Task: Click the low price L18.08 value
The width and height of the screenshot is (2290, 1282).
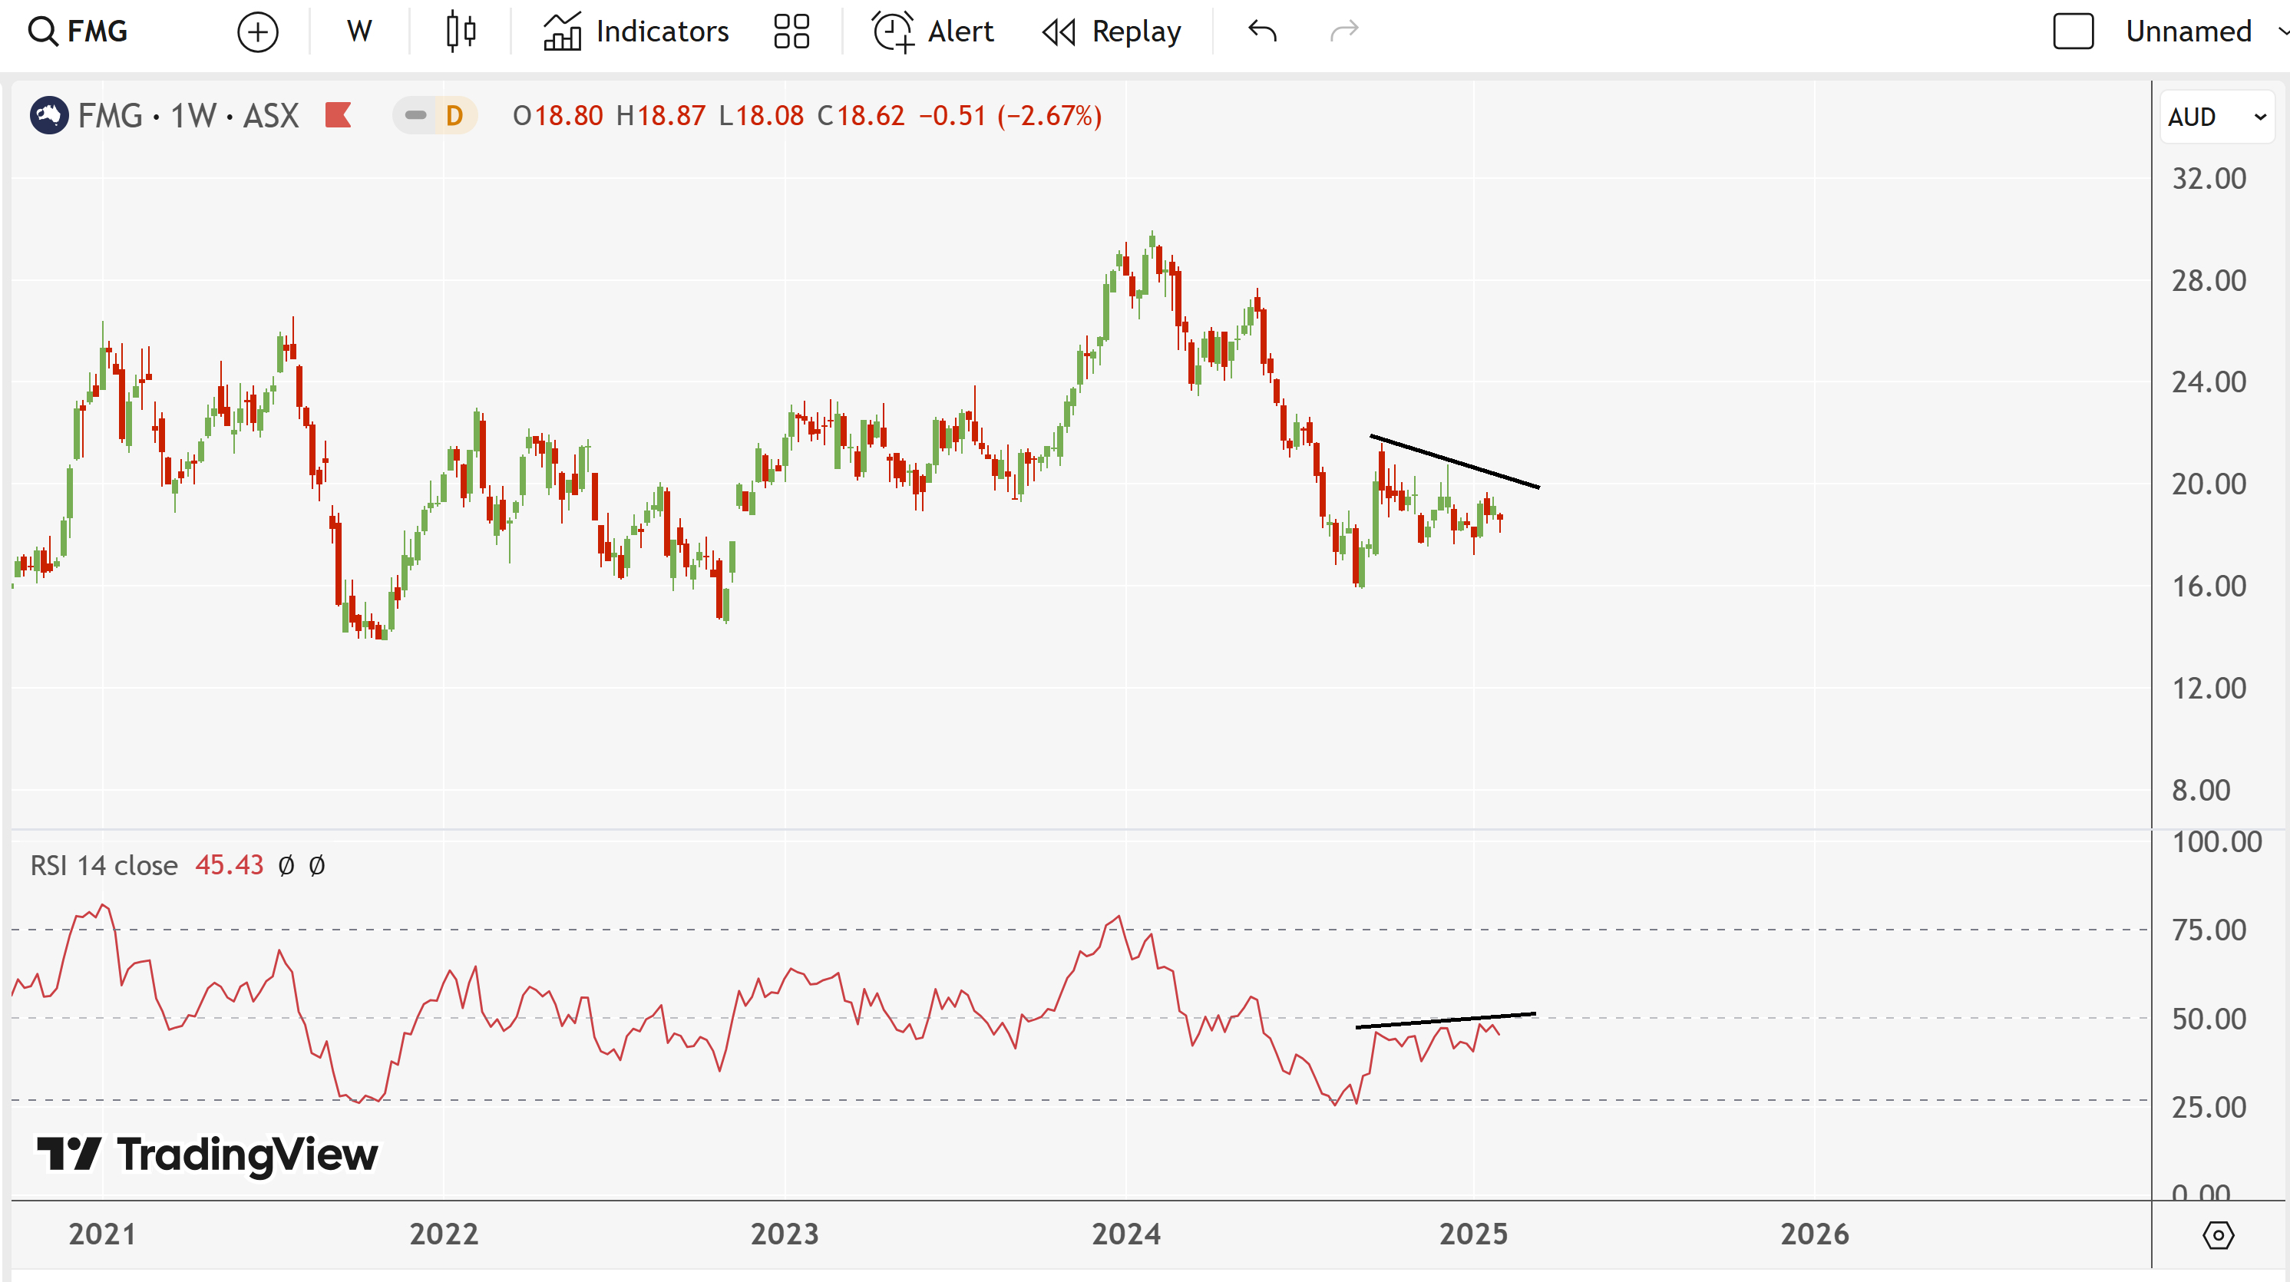Action: pyautogui.click(x=761, y=116)
